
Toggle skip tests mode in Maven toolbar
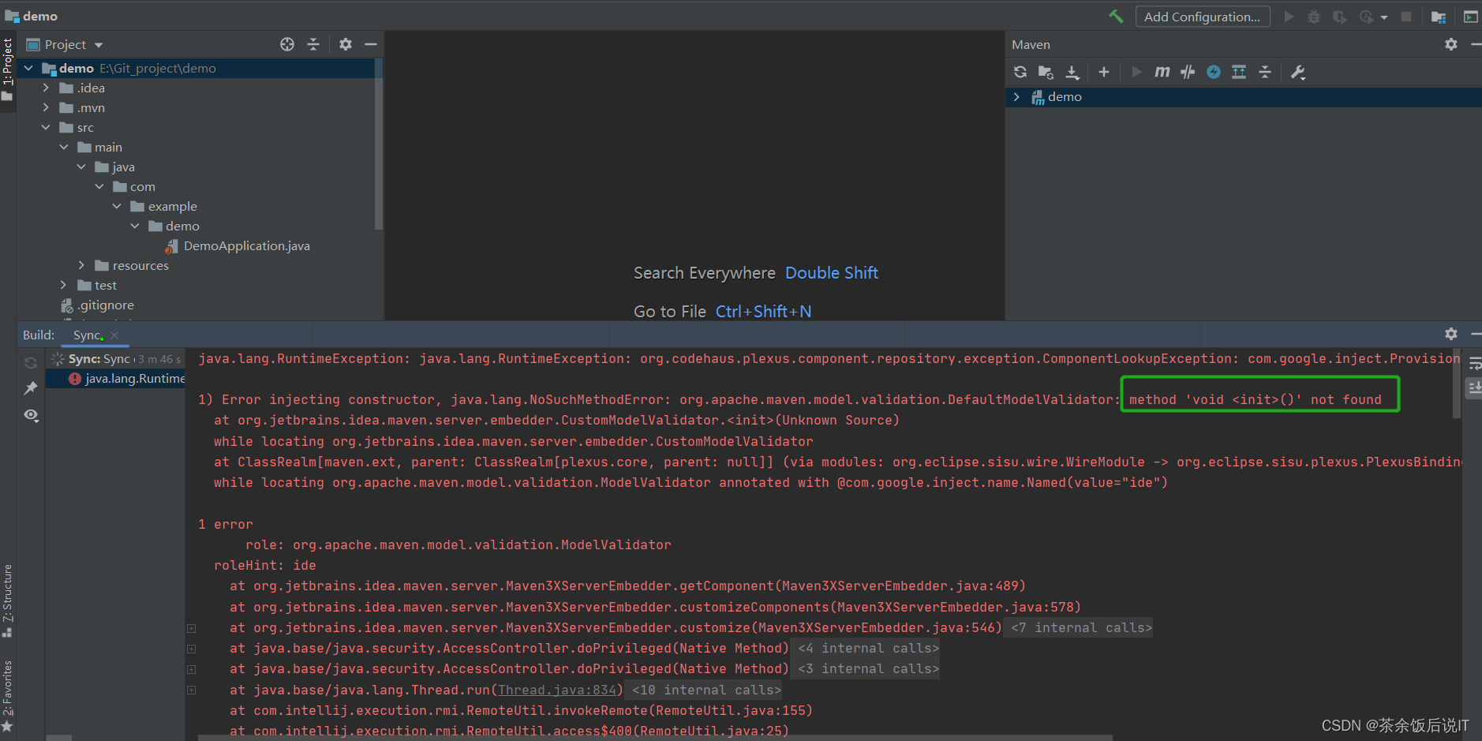[1187, 72]
